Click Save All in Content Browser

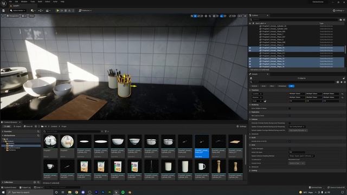pyautogui.click(x=28, y=126)
